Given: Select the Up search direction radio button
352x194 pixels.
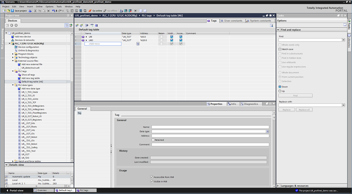Looking at the screenshot, I should coord(280,91).
